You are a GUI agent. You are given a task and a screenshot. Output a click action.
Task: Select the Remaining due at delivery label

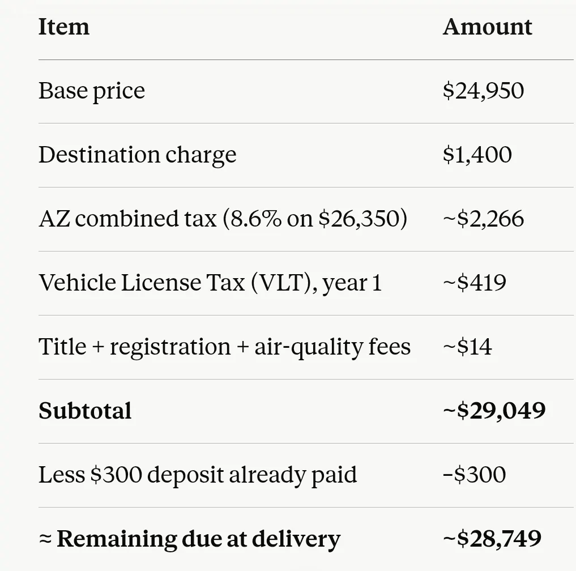(x=190, y=539)
